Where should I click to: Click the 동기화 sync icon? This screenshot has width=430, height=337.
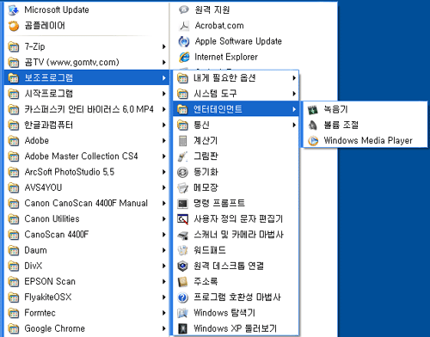point(182,172)
